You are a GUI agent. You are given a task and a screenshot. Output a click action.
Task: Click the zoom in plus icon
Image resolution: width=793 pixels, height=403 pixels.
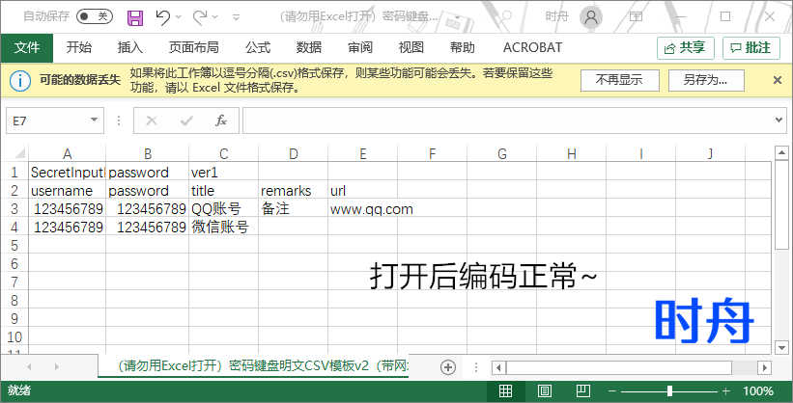pos(726,390)
